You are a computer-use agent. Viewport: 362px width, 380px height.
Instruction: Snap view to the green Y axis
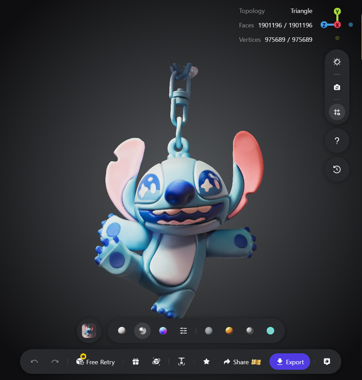coord(337,11)
